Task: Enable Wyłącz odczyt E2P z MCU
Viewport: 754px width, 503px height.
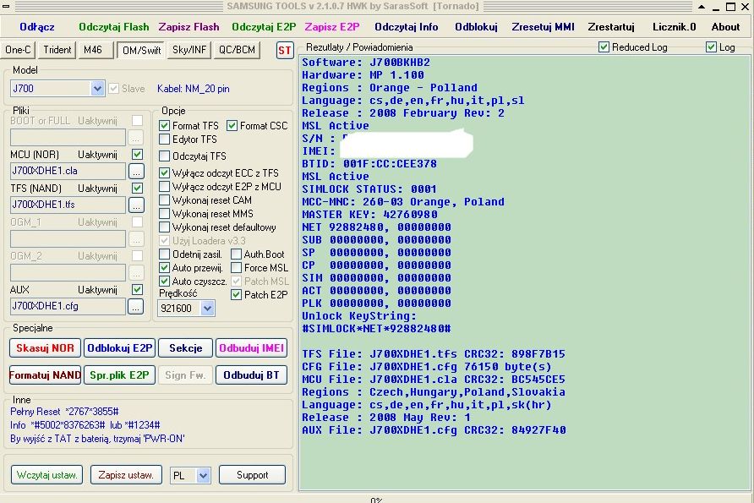Action: (165, 187)
